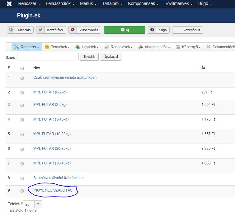Viewport: 235px width, 223px height.
Task: Click the Visszavonás button label
Action: (x=89, y=30)
